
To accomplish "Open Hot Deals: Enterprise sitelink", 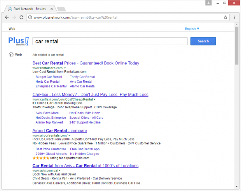I will pyautogui.click(x=51, y=118).
